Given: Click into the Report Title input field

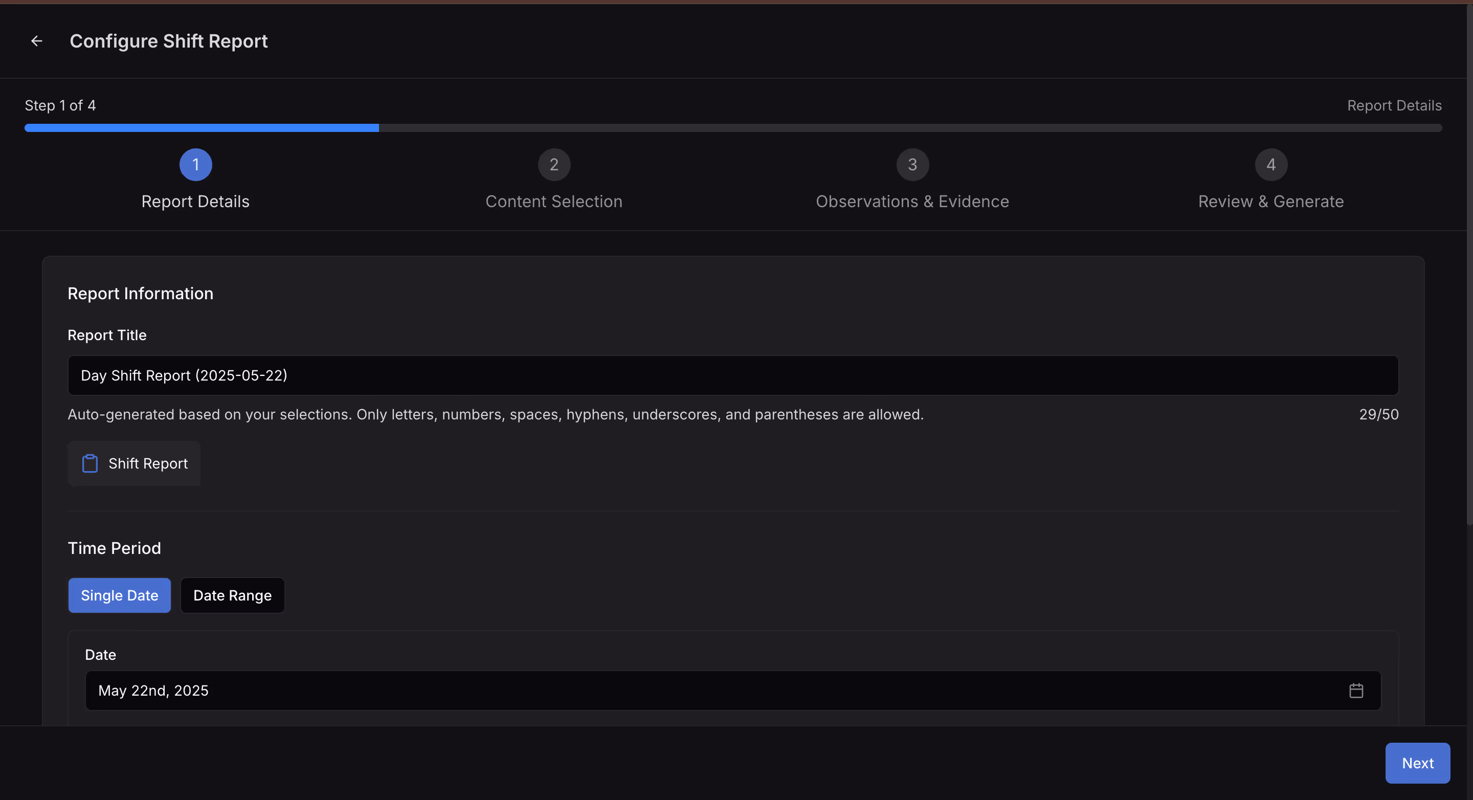Looking at the screenshot, I should click(732, 375).
